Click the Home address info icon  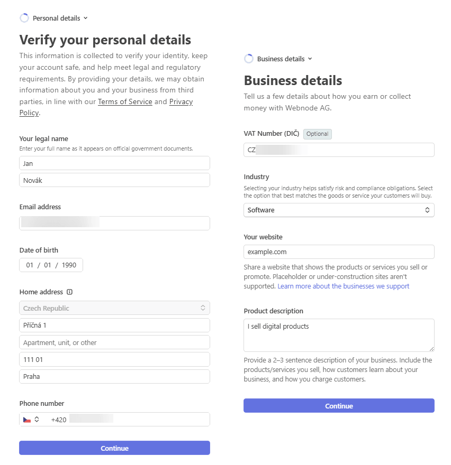69,292
